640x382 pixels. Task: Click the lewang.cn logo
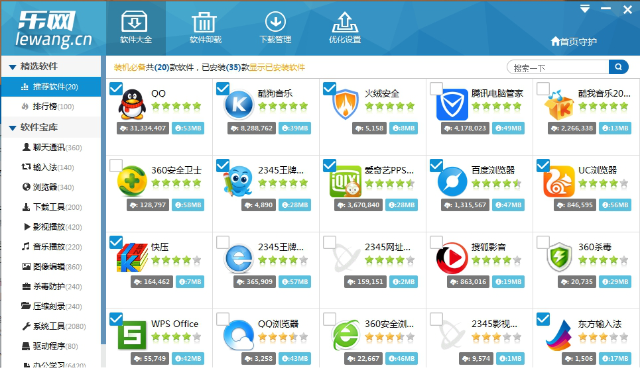pyautogui.click(x=53, y=28)
